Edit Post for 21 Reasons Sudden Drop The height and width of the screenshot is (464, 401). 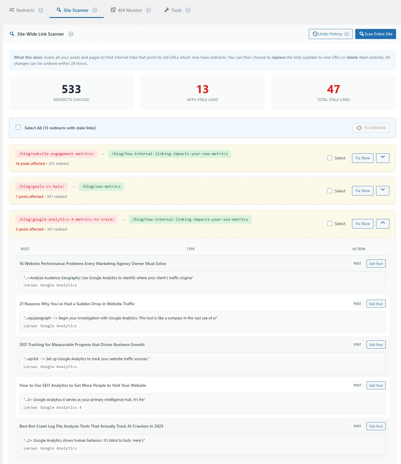(376, 304)
